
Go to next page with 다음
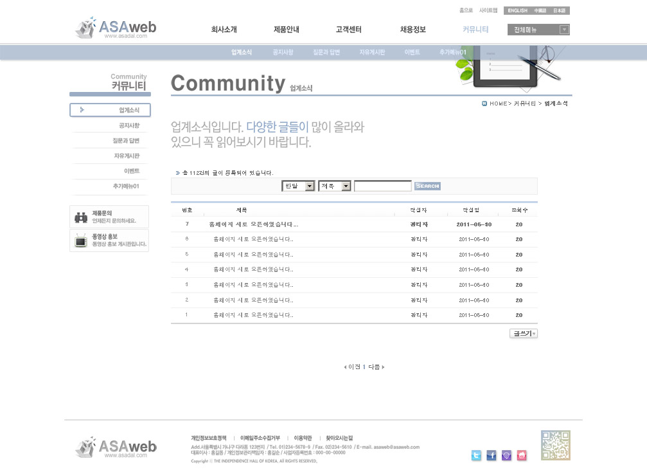pos(376,367)
